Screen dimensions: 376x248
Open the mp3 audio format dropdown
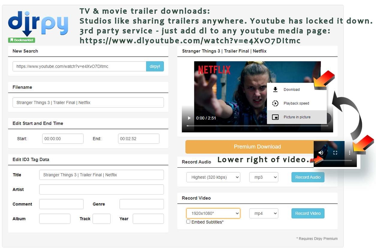(x=264, y=177)
